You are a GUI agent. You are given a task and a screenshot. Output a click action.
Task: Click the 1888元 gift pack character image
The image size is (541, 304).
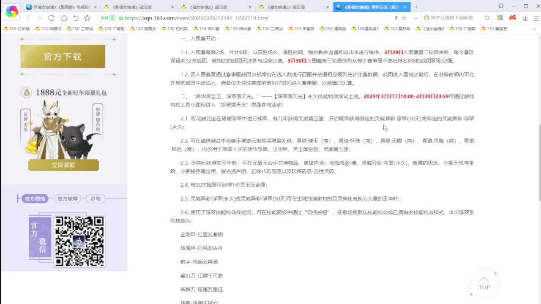point(63,129)
